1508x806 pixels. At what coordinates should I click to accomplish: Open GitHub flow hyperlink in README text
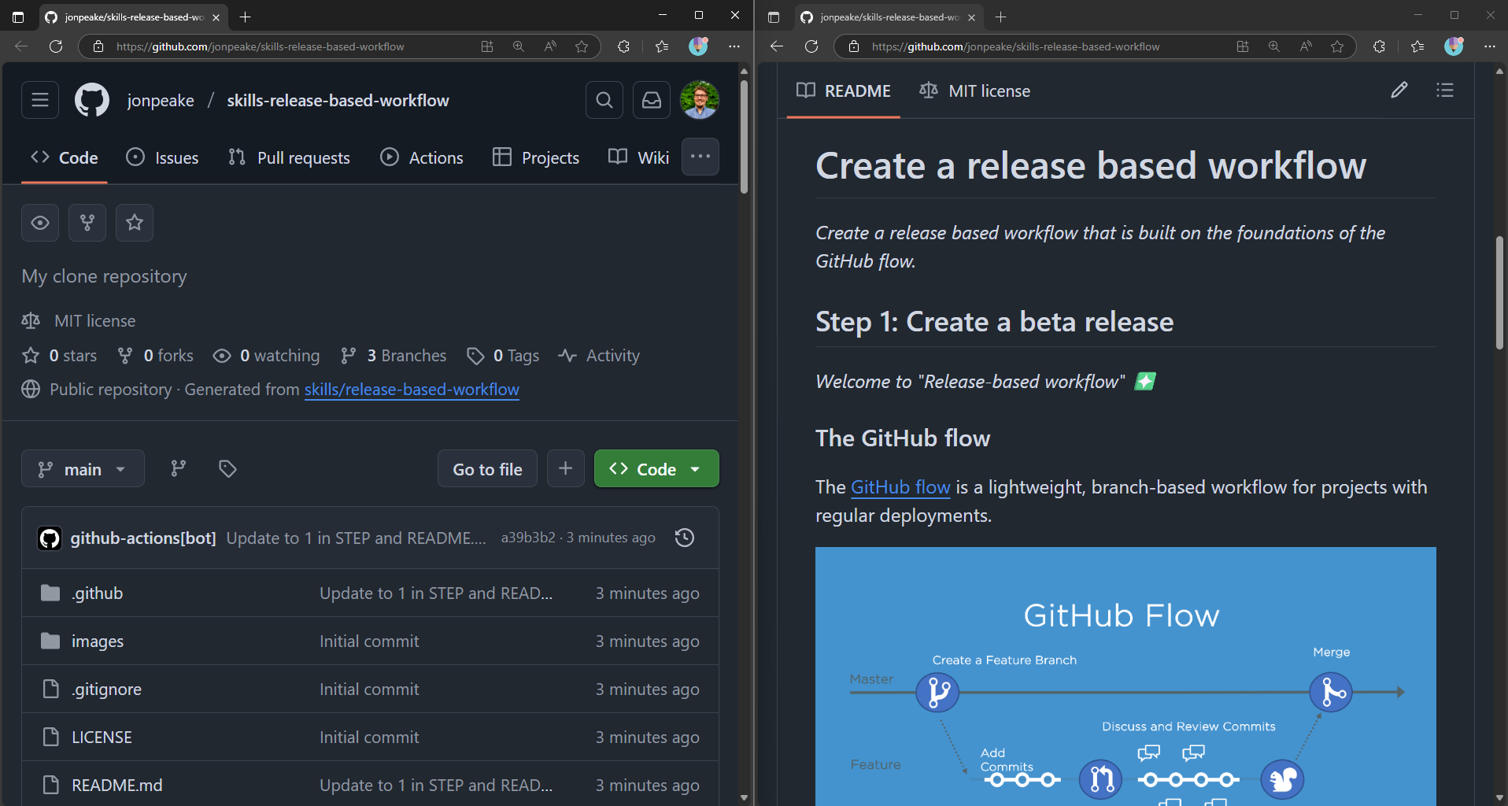pos(900,486)
